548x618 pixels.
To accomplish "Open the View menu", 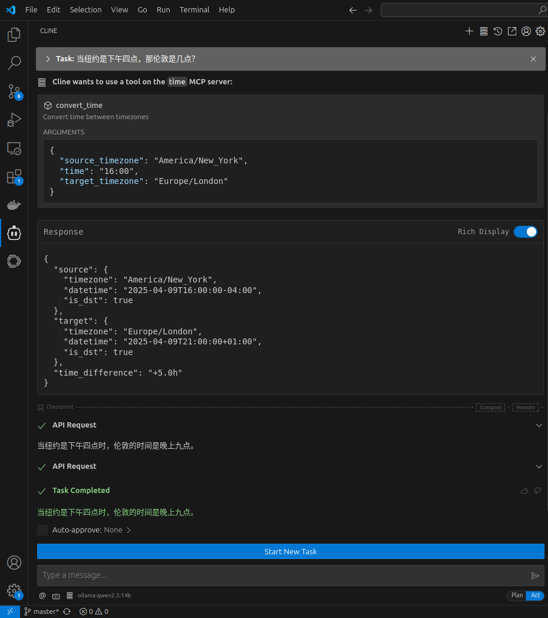I will click(120, 10).
